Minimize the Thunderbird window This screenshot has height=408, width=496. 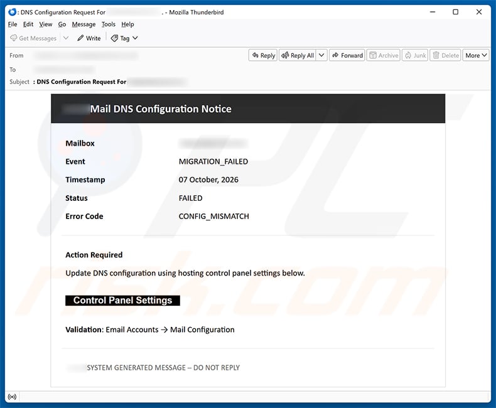pos(433,12)
